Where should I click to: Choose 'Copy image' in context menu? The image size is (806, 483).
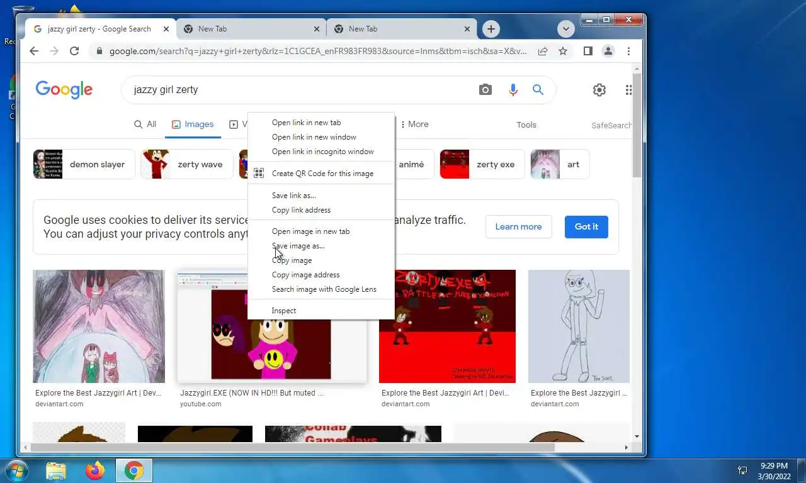pos(321,260)
